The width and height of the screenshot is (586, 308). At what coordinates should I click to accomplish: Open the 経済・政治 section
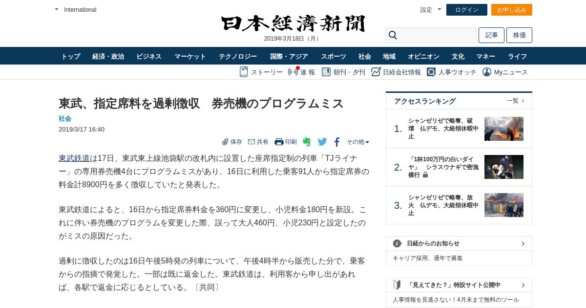point(108,56)
